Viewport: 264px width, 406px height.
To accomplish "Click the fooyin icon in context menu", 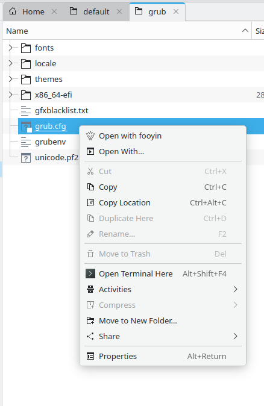I will click(x=90, y=136).
